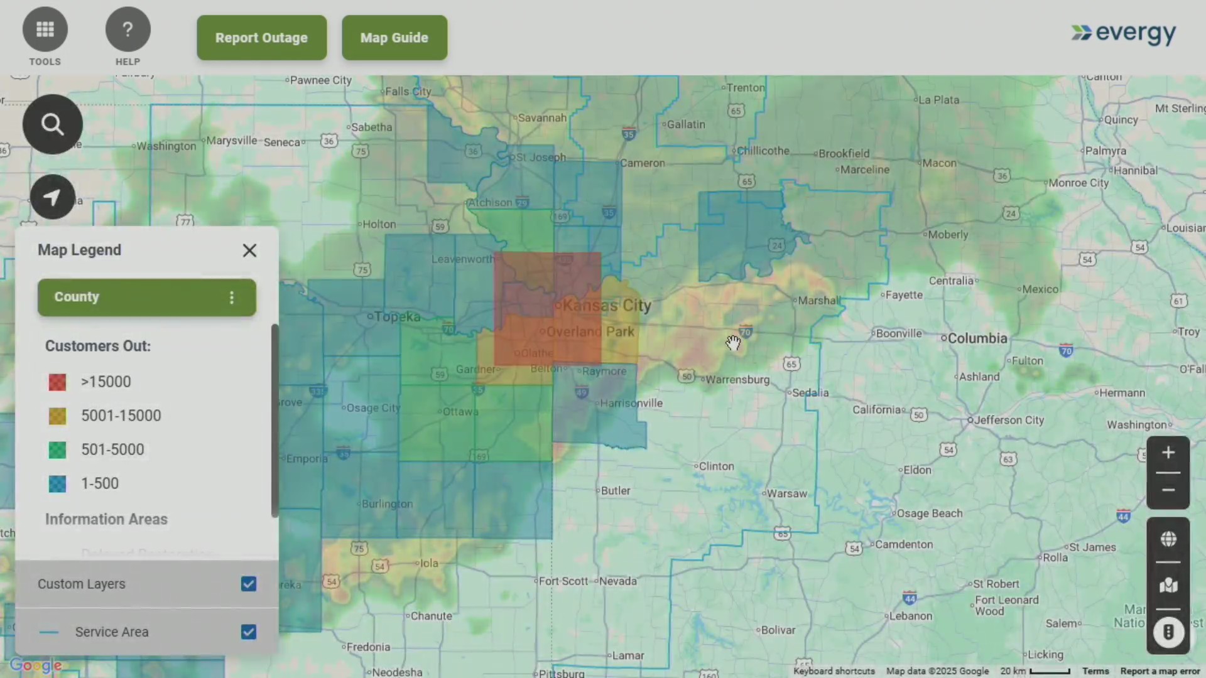Click the globe full extent icon
Viewport: 1206px width, 678px height.
[x=1168, y=539]
